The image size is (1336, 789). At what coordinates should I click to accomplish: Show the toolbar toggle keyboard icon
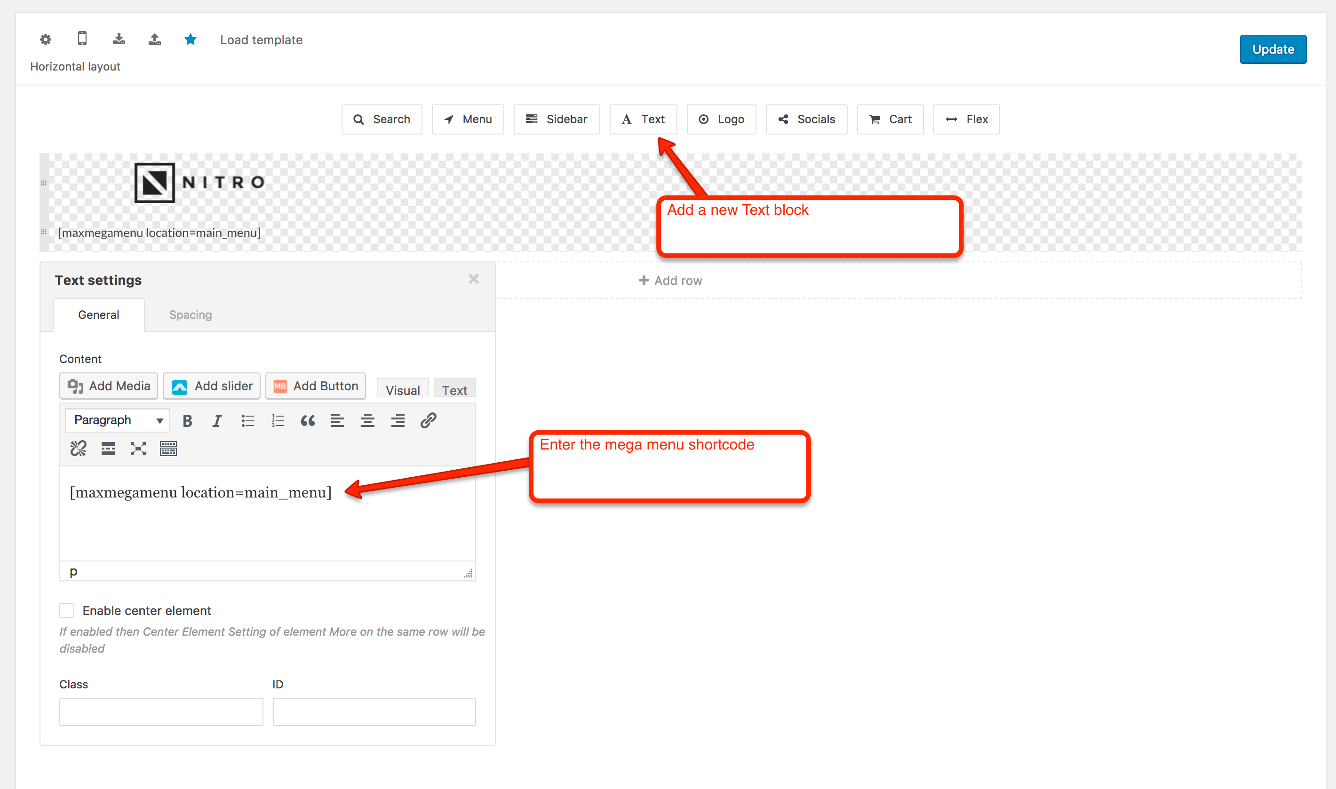tap(168, 449)
